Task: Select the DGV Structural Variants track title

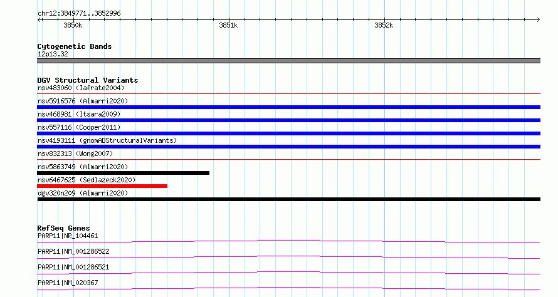Action: pyautogui.click(x=88, y=80)
